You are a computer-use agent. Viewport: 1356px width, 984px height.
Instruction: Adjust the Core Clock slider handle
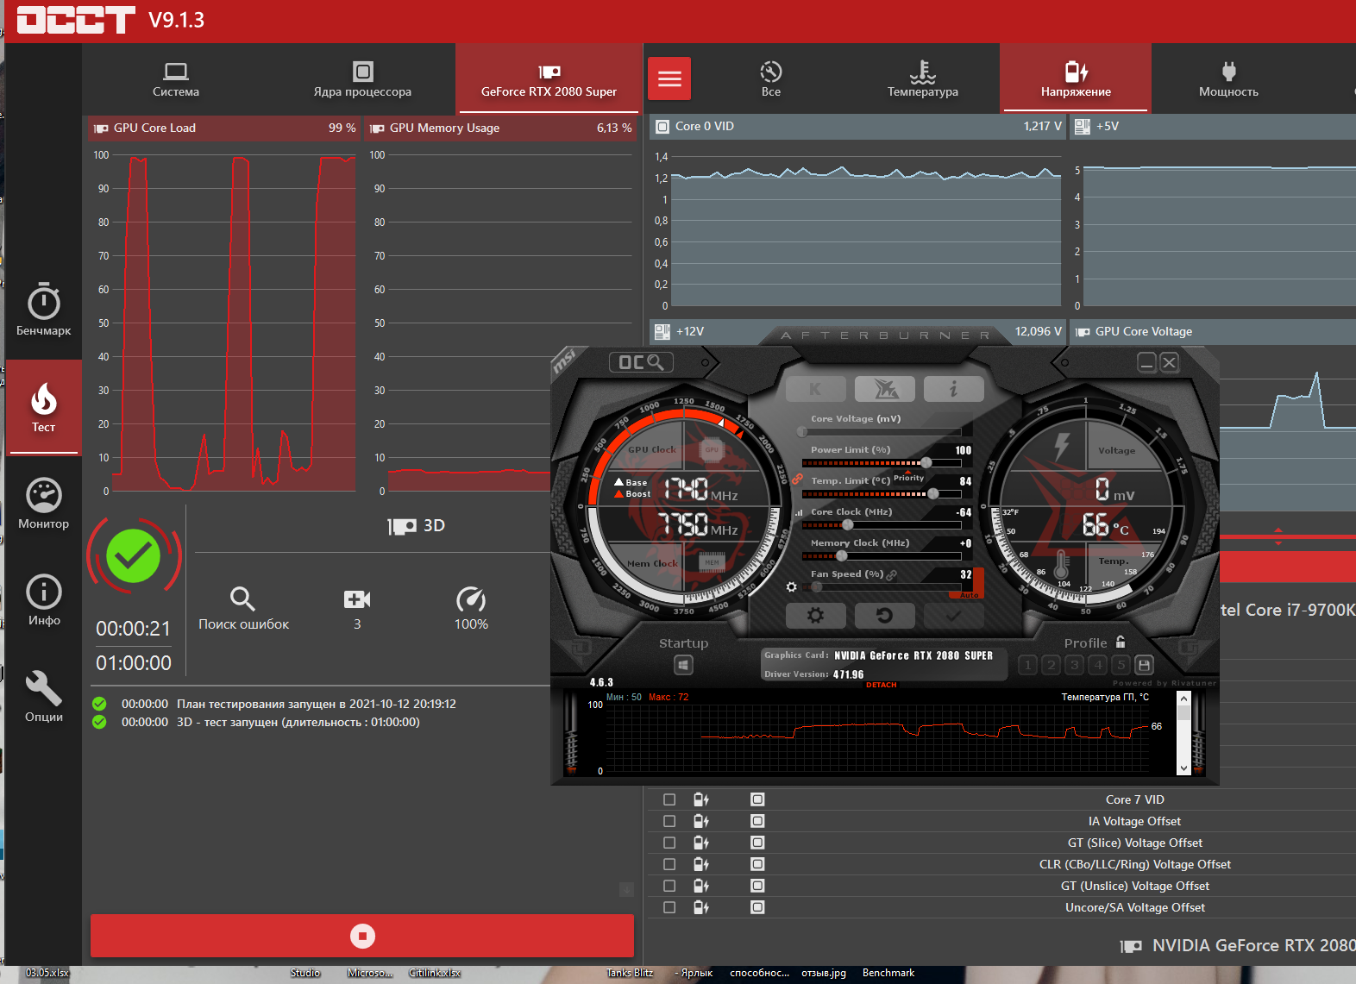click(x=848, y=525)
